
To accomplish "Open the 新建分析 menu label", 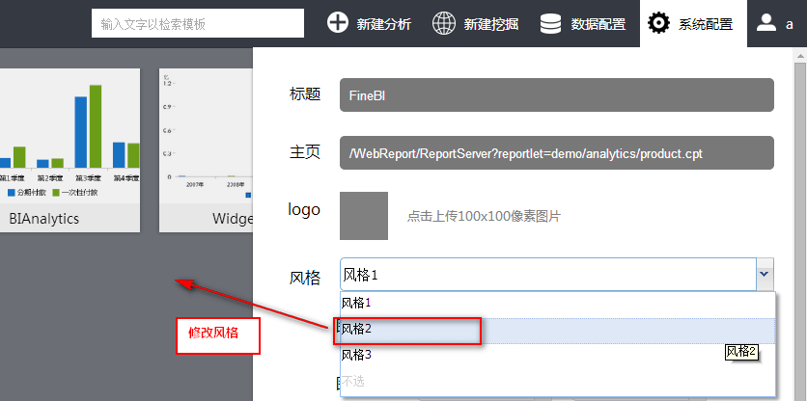I will tap(383, 24).
